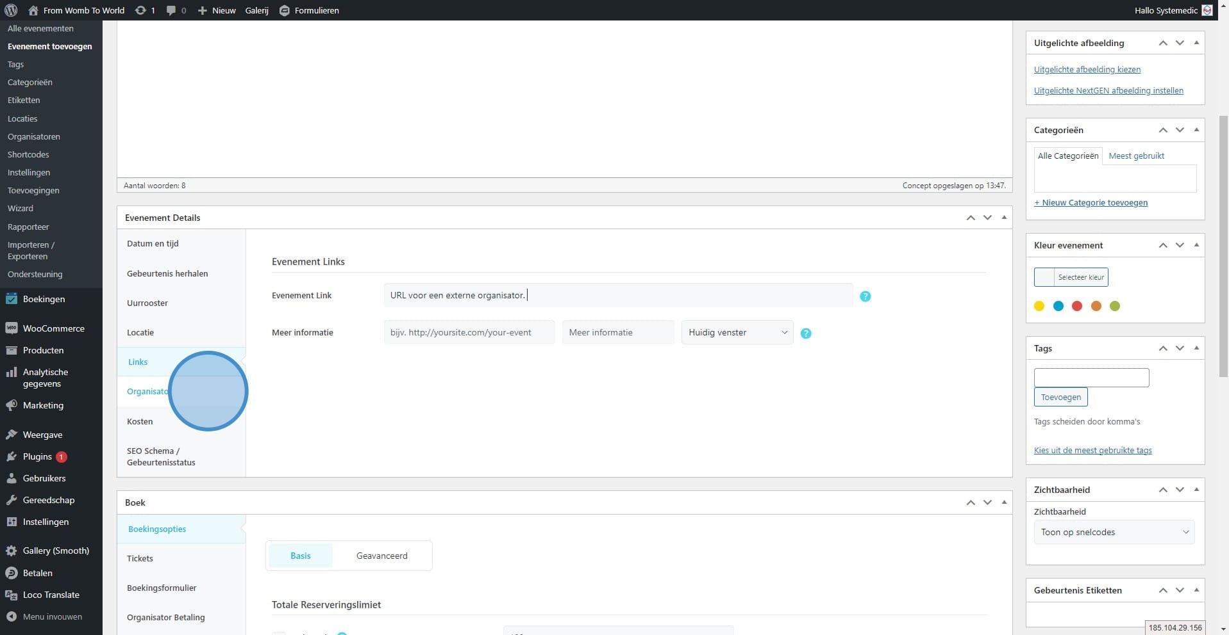The width and height of the screenshot is (1229, 635).
Task: Click help icon next to Evenement Link
Action: [865, 296]
